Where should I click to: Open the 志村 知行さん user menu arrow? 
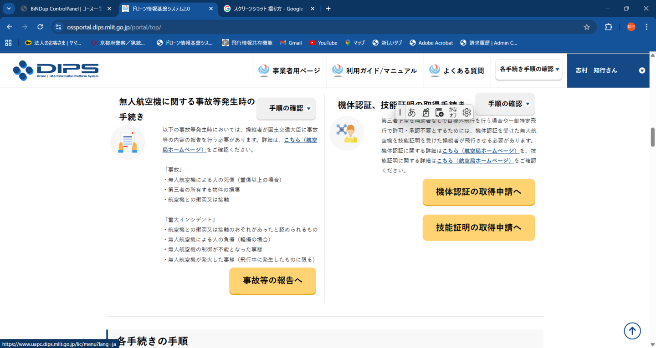click(x=642, y=71)
